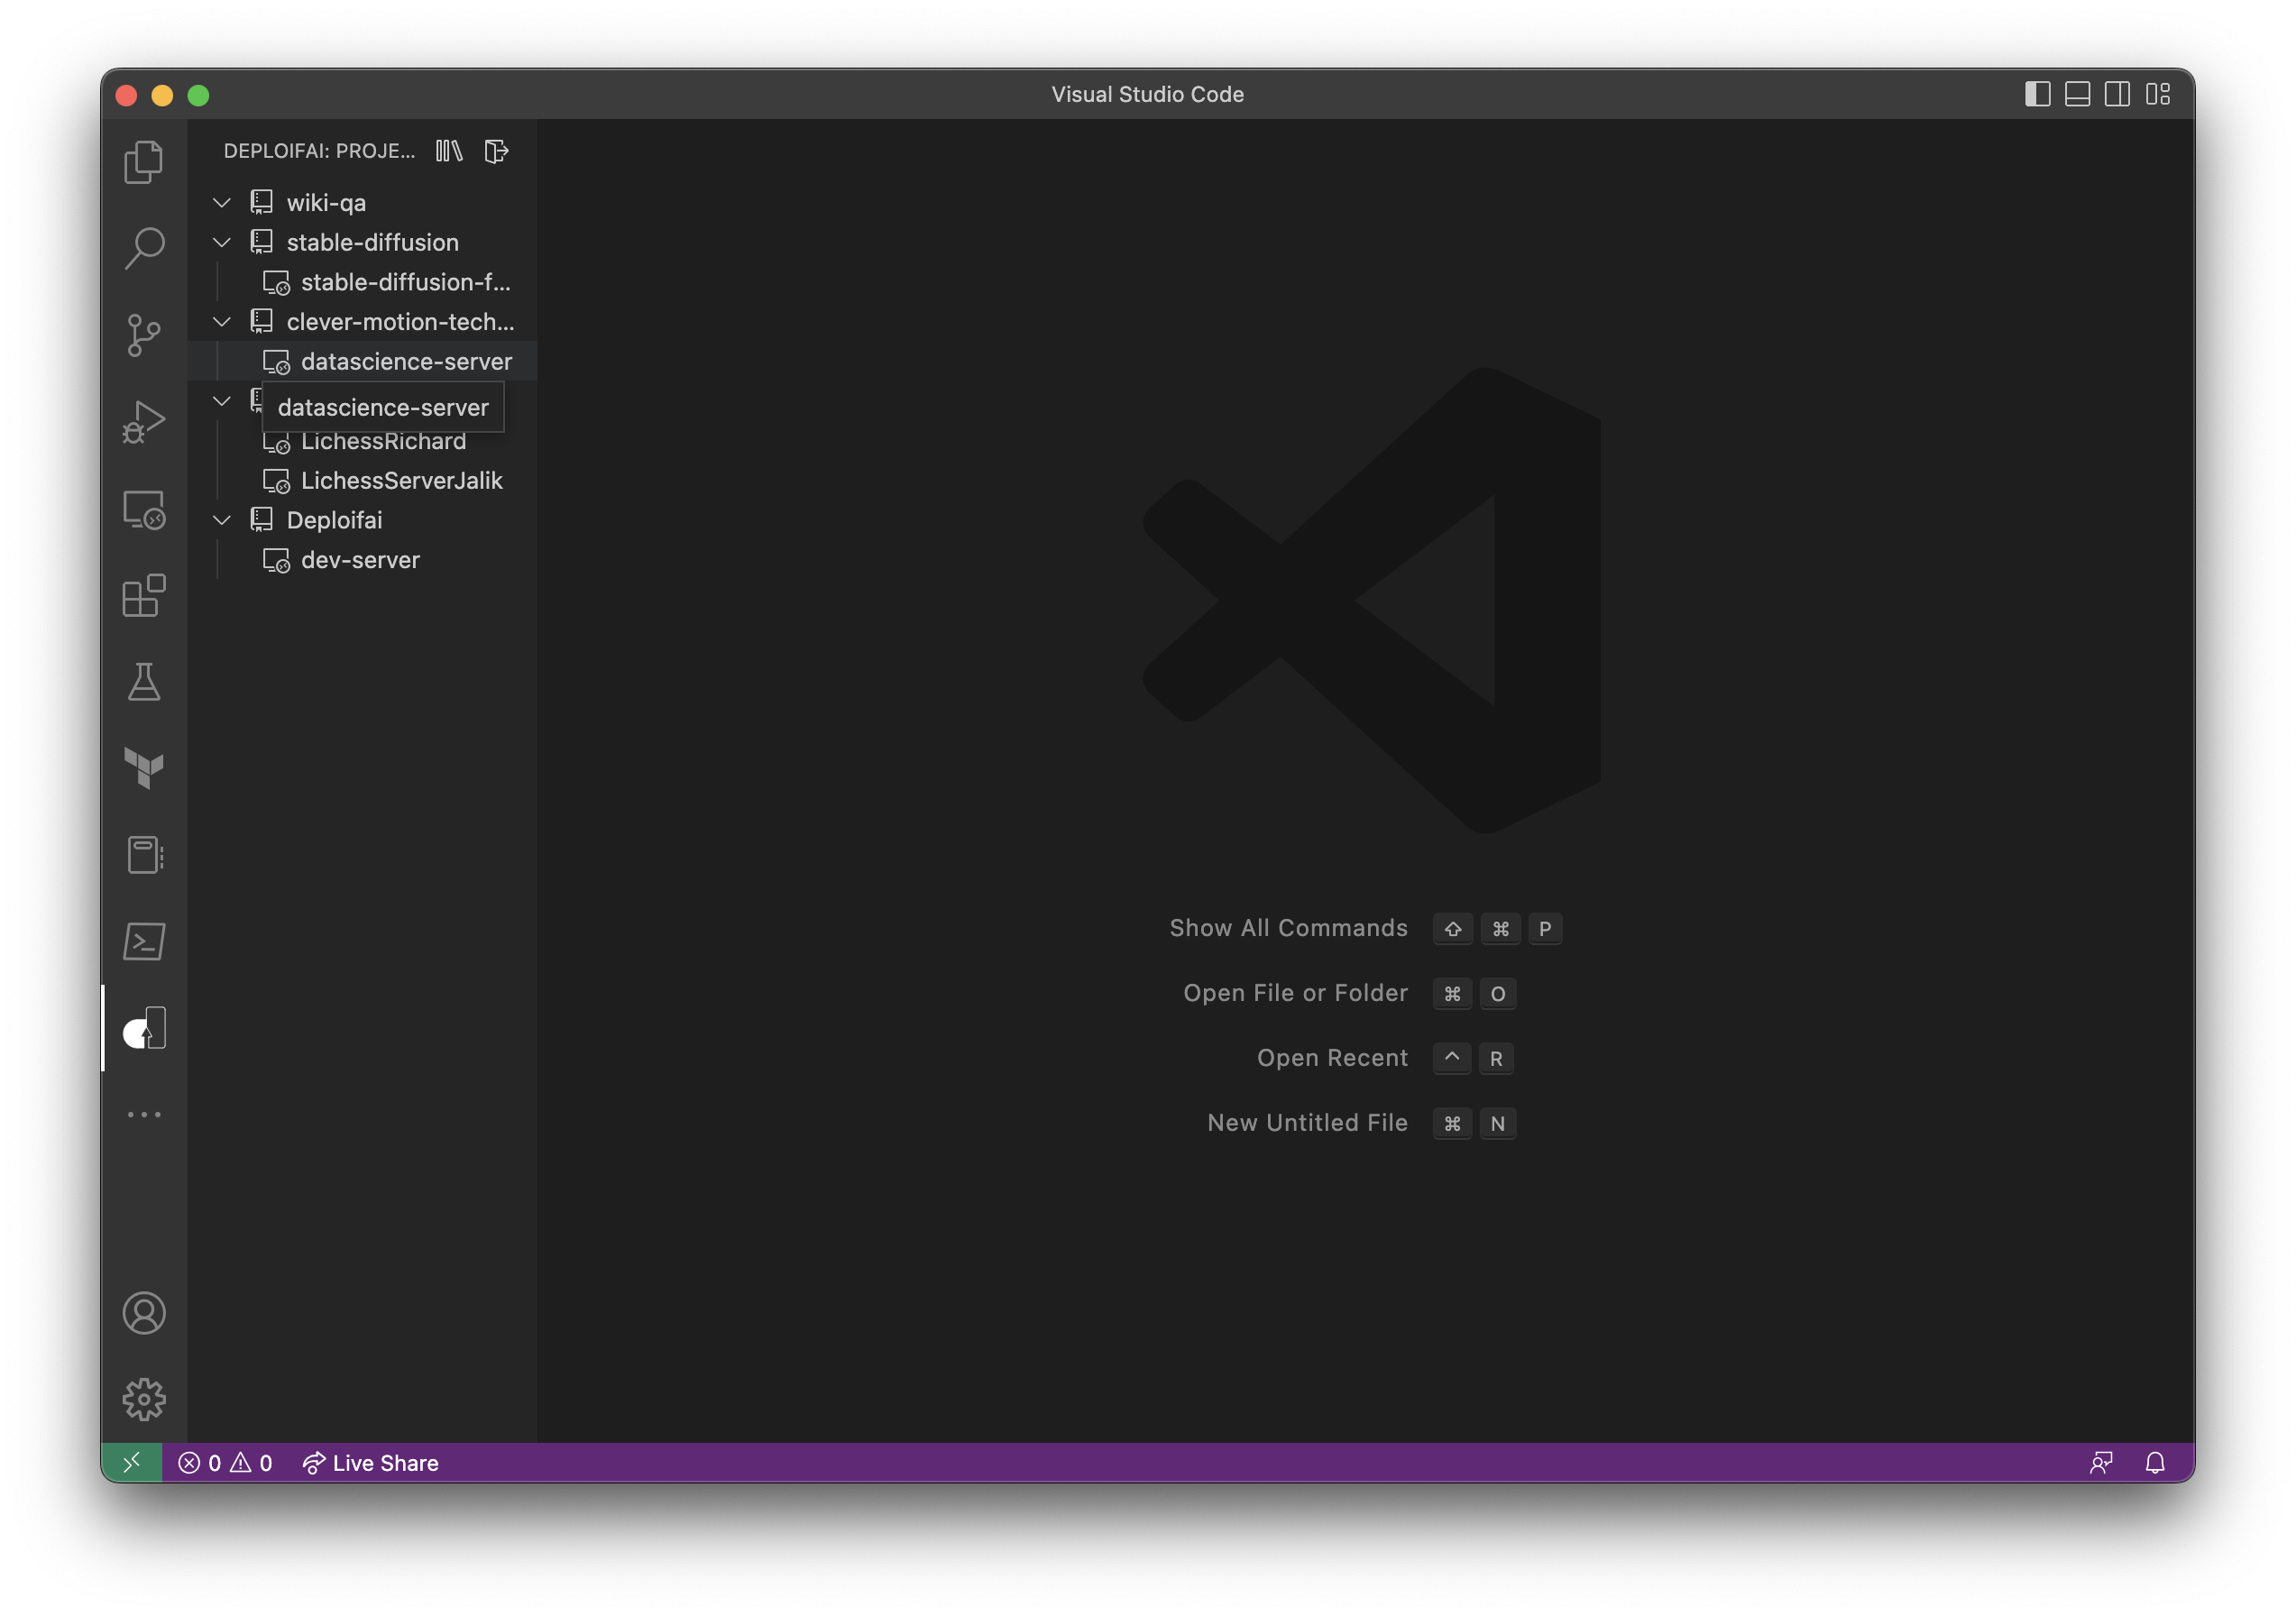
Task: Open the feedback icon in status bar
Action: 2101,1463
